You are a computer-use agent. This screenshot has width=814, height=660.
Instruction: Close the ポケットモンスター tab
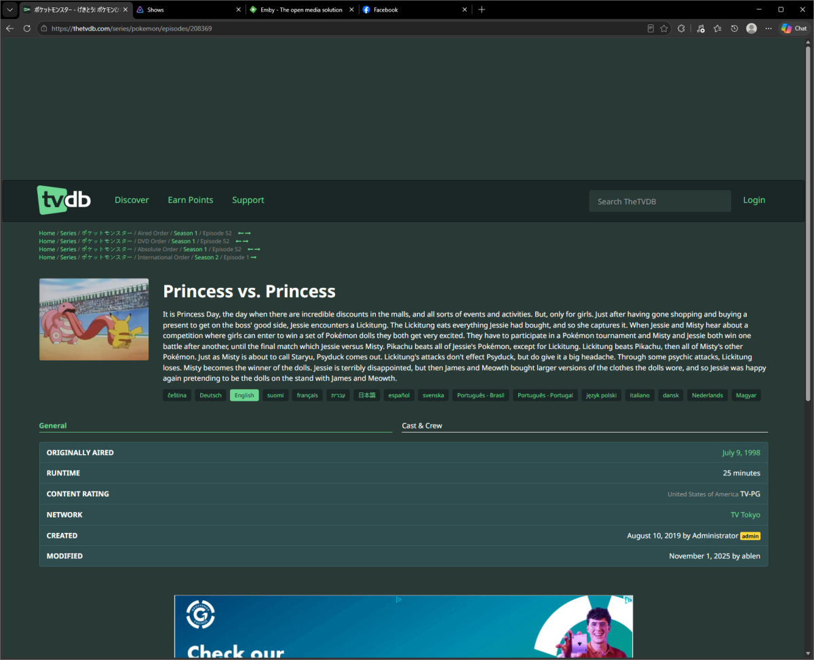click(125, 10)
